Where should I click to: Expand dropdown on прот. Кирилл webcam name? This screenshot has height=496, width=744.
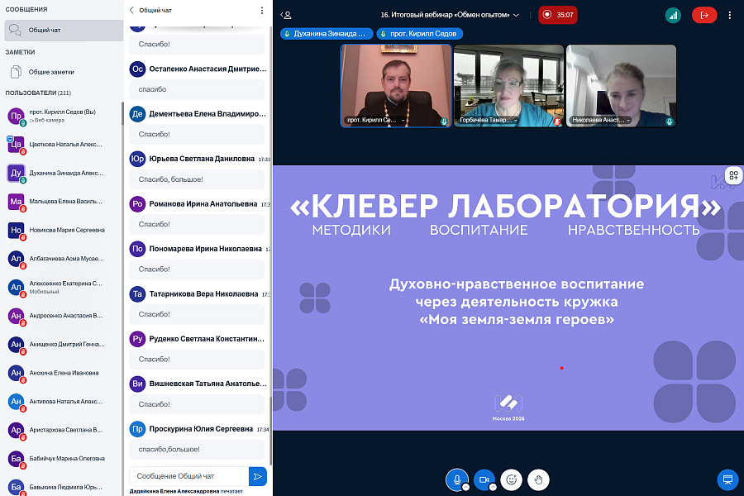(x=403, y=121)
